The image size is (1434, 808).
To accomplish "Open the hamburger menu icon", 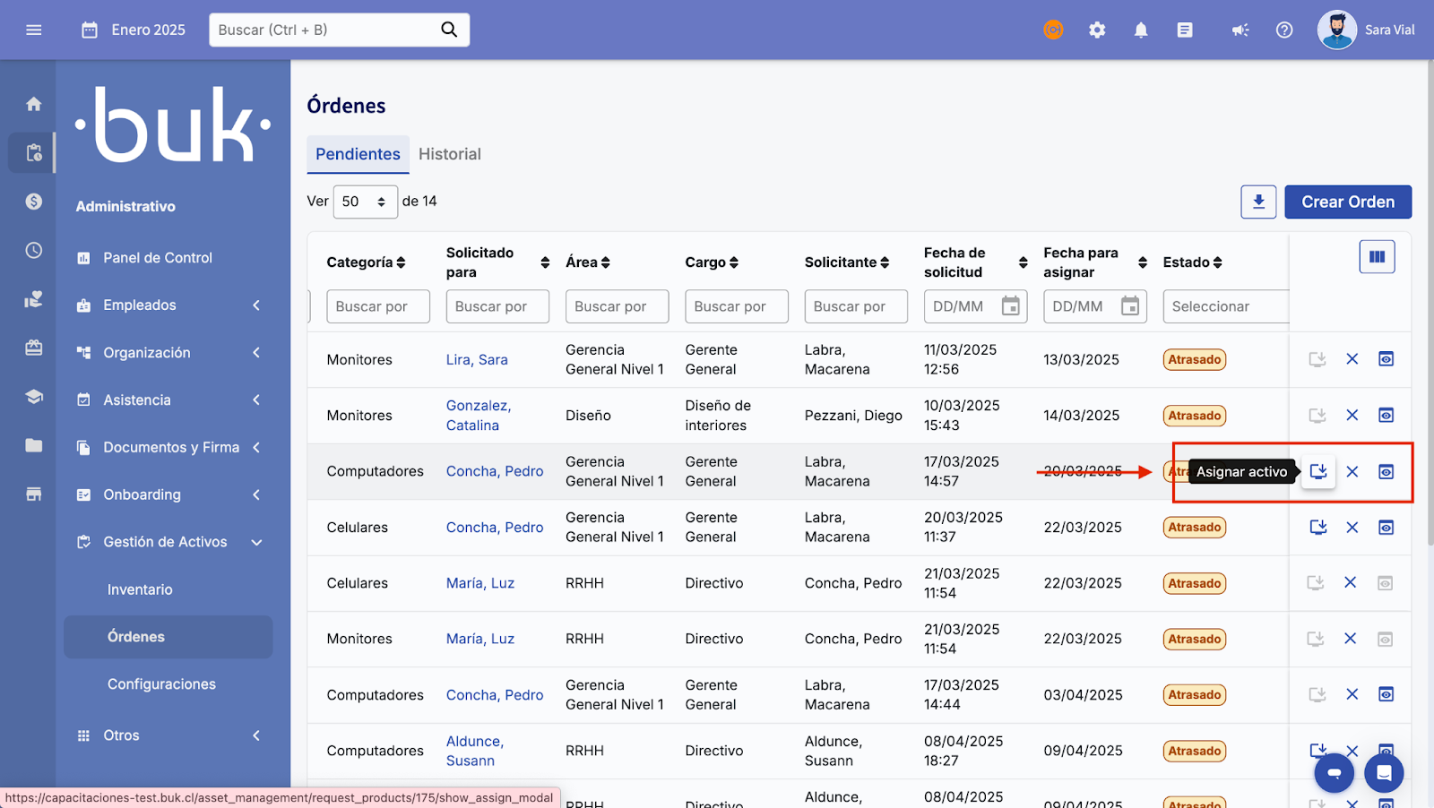I will pyautogui.click(x=34, y=30).
